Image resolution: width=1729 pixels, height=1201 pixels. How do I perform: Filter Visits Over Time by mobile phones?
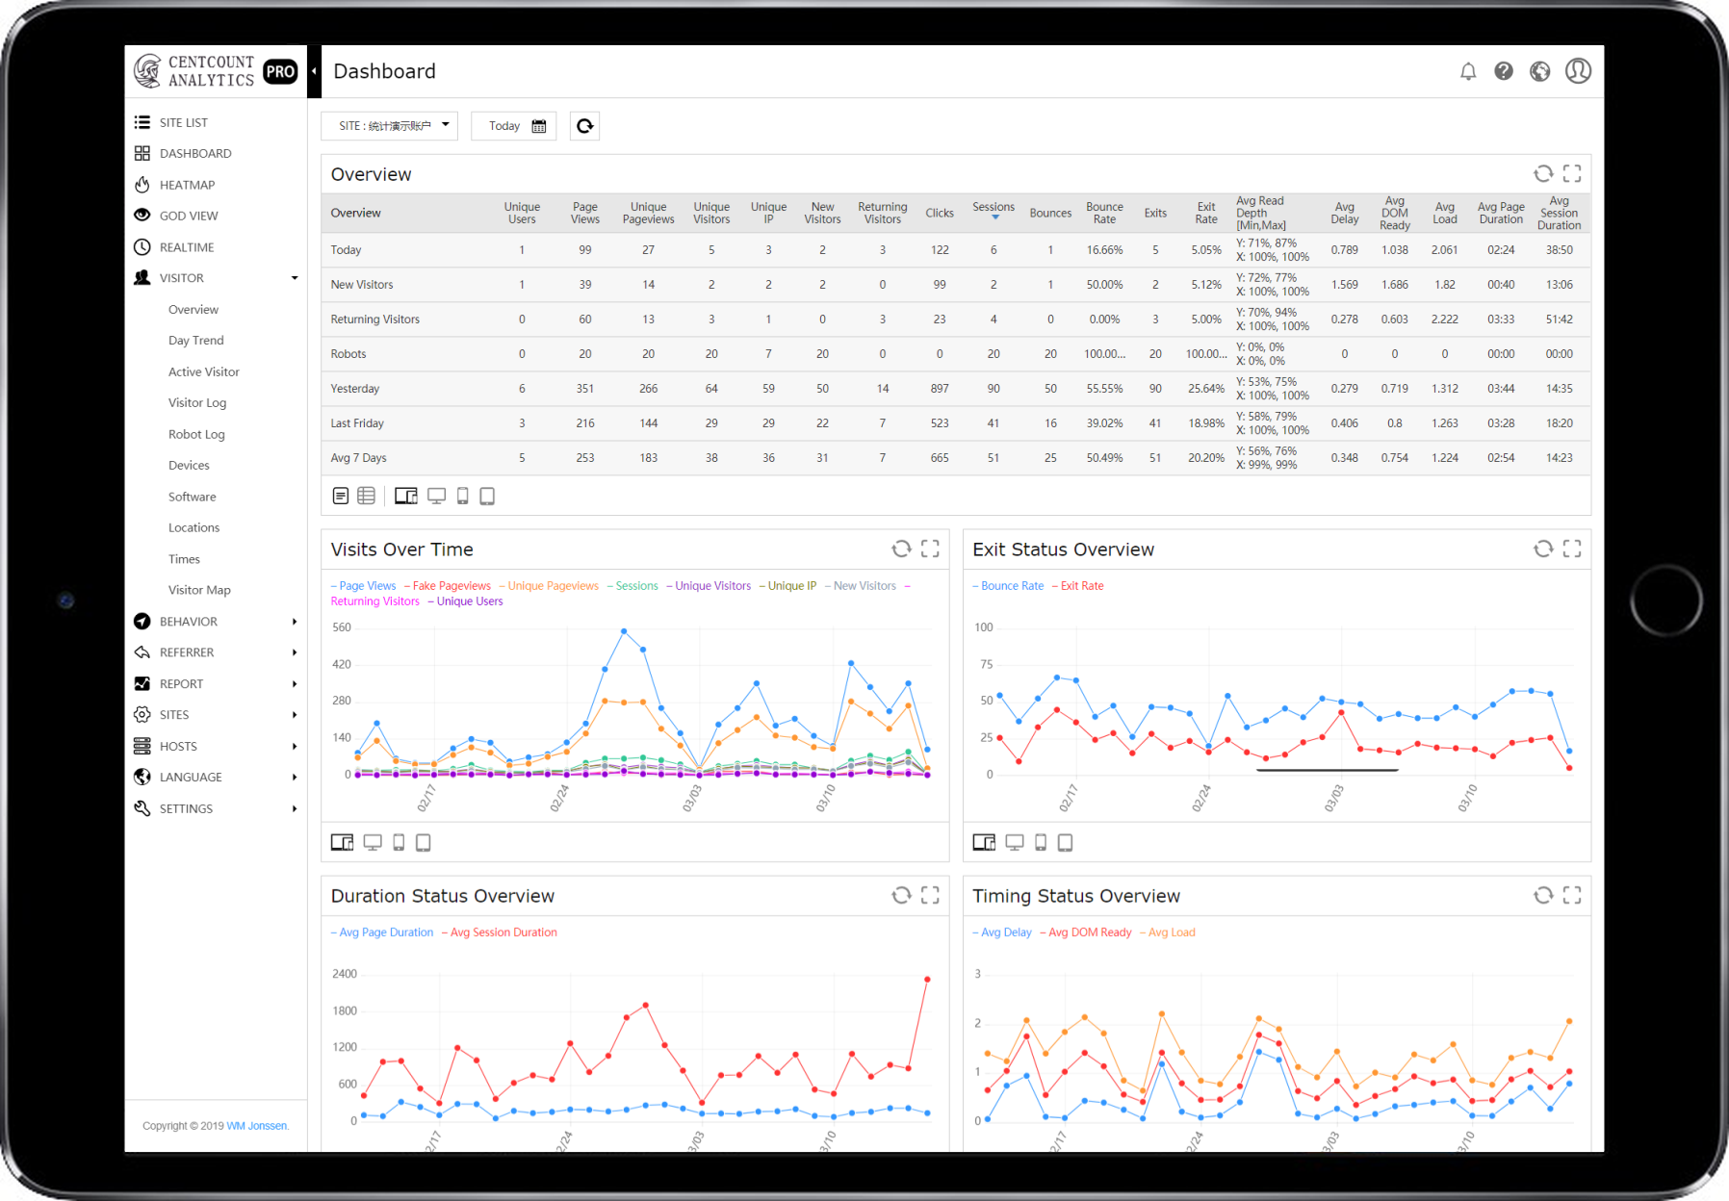[x=399, y=842]
